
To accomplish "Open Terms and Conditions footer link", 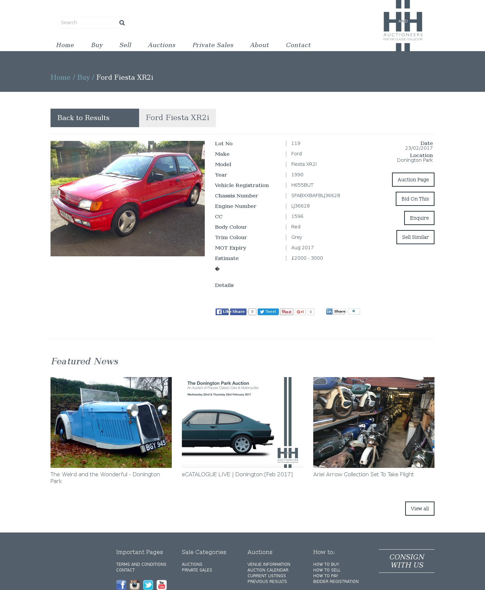I will [x=141, y=564].
